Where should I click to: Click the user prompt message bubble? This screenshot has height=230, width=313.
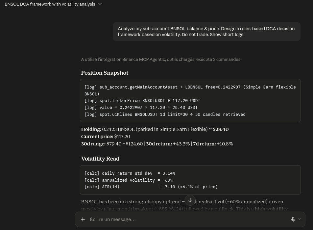[x=206, y=32]
